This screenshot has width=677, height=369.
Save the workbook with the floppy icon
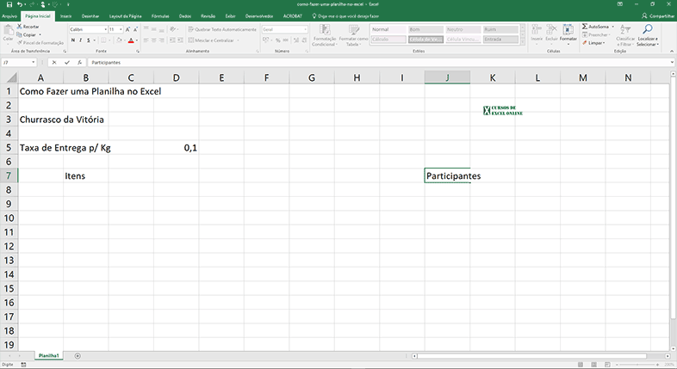click(9, 4)
